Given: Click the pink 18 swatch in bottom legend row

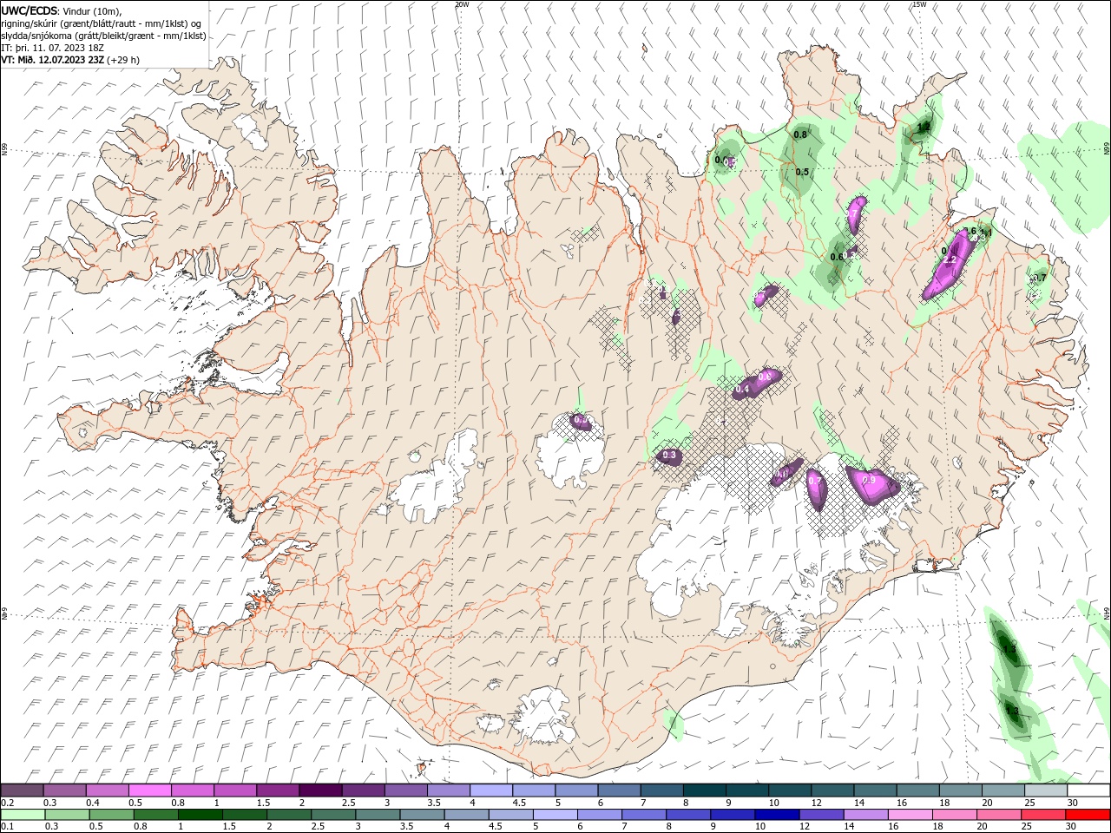Looking at the screenshot, I should coord(953,815).
